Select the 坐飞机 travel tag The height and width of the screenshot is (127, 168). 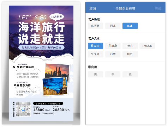95,54
